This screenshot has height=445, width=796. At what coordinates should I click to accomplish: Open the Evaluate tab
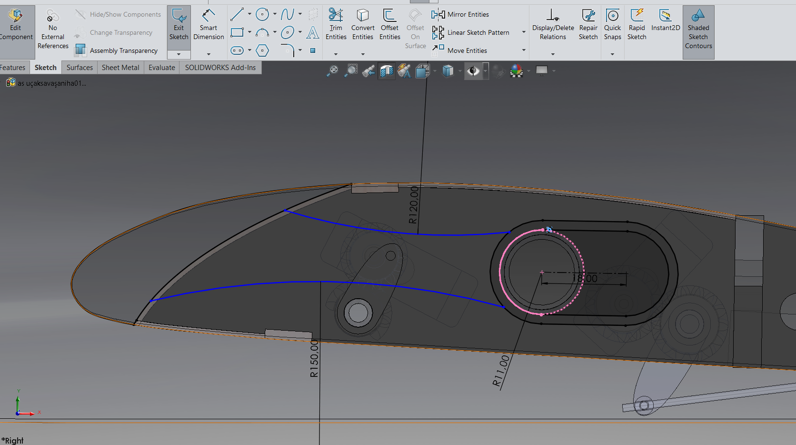(x=161, y=68)
